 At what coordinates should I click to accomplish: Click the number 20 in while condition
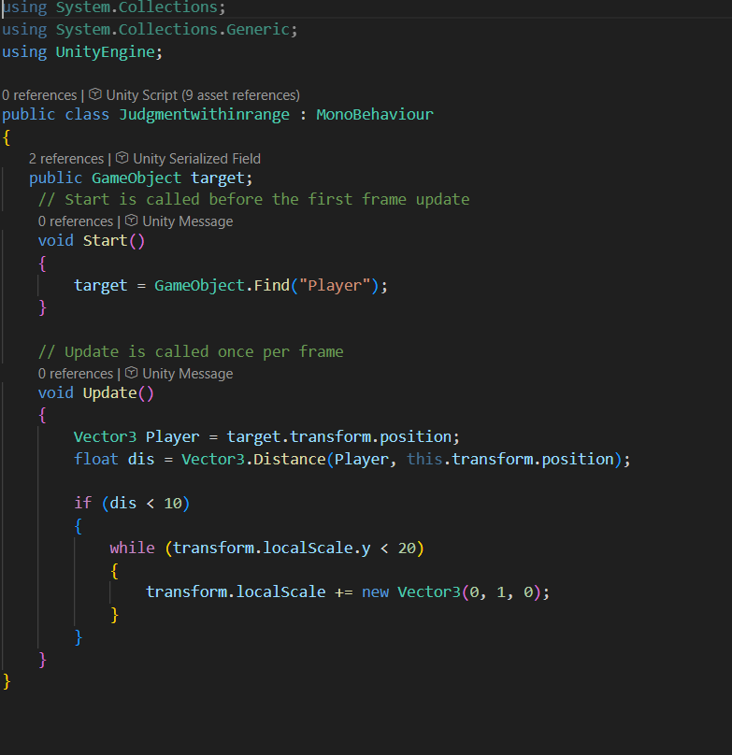tap(407, 548)
